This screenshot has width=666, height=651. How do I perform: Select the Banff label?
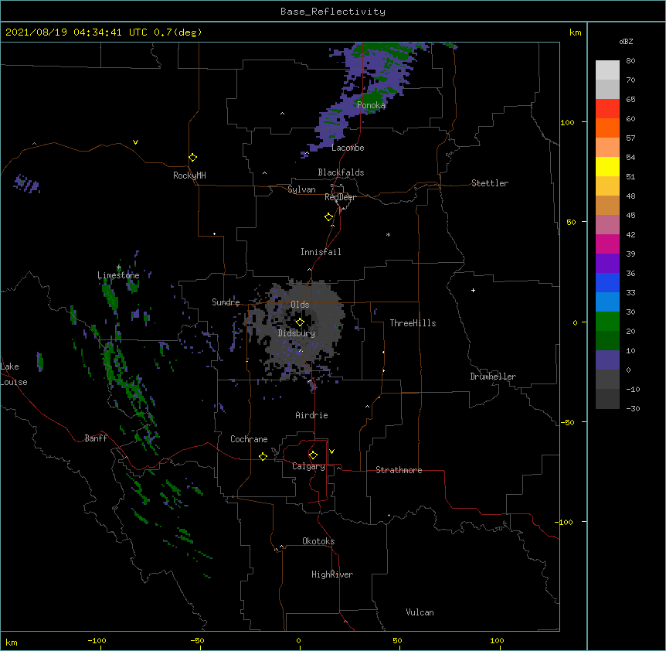coord(96,438)
